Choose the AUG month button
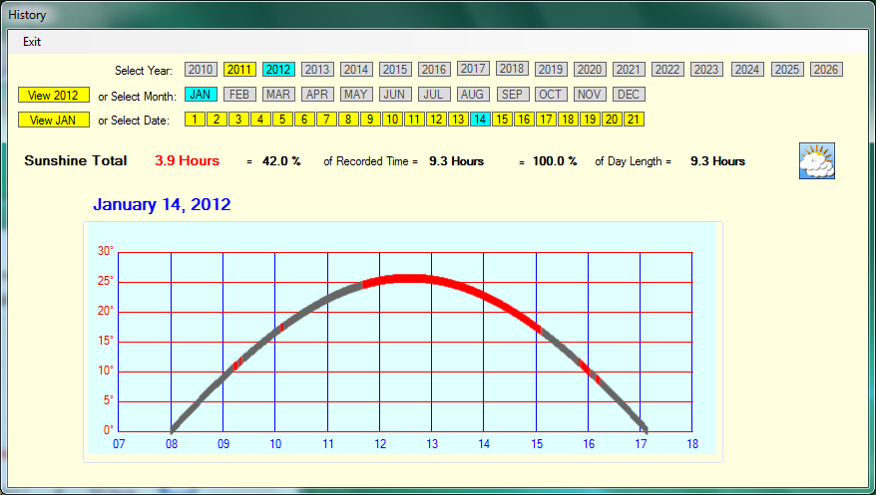Screen dimensions: 876x495 pos(473,95)
